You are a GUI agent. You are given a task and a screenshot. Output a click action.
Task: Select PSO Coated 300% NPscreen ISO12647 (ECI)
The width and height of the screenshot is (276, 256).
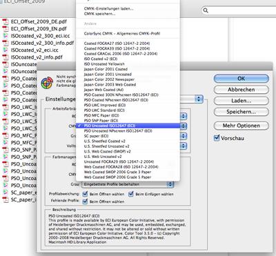click(128, 95)
